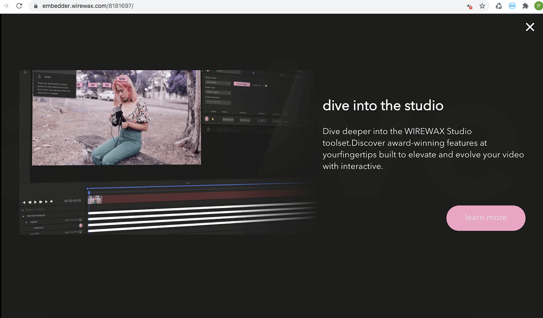This screenshot has width=543, height=318.
Task: View site info via the padlock icon
Action: pos(36,6)
